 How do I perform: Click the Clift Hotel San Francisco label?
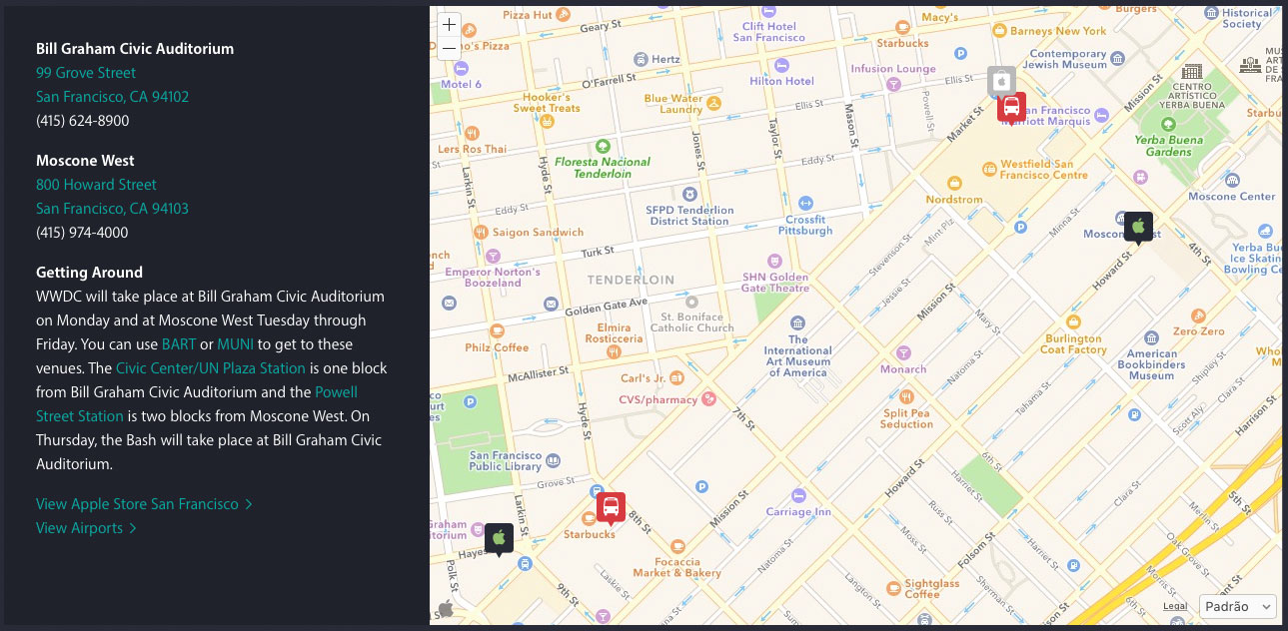[768, 32]
